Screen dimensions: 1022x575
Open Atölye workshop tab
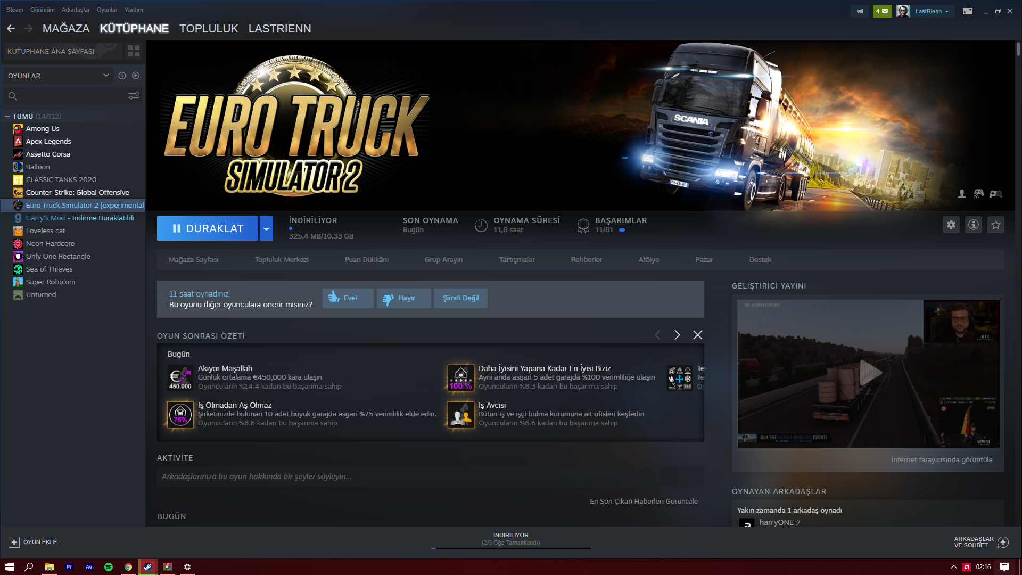pos(648,260)
